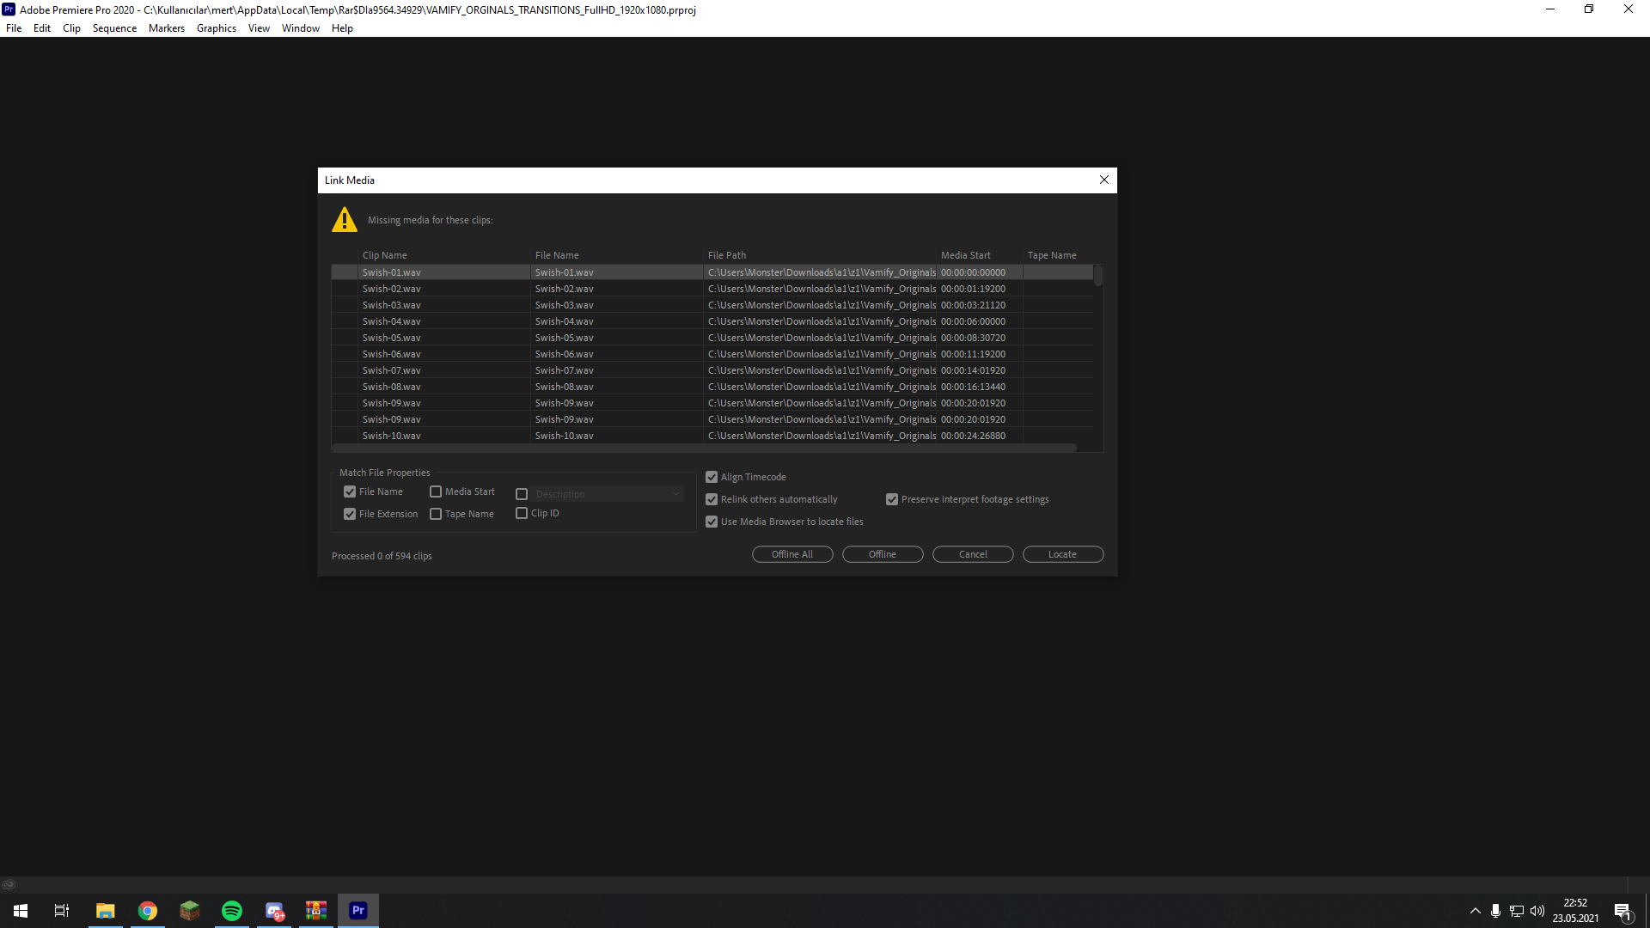
Task: Open the Help menu
Action: coord(342,28)
